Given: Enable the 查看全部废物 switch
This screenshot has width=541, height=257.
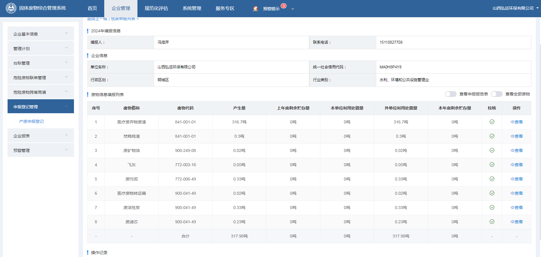Looking at the screenshot, I should click(496, 94).
